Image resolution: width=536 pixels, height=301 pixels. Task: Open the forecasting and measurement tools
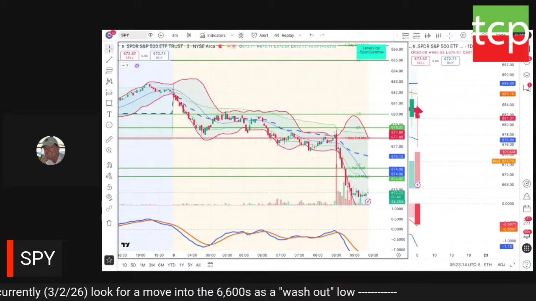(x=109, y=92)
